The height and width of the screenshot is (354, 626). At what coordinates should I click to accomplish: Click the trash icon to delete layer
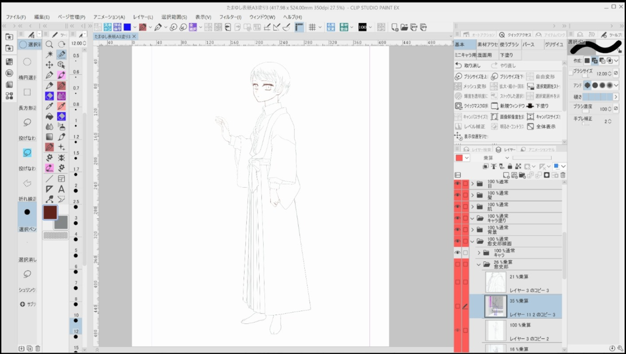(x=563, y=175)
